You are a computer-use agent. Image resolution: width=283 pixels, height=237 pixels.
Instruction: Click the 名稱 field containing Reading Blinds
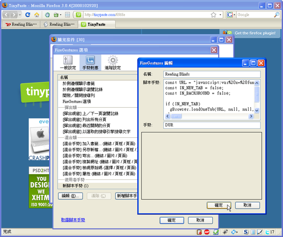pyautogui.click(x=212, y=74)
